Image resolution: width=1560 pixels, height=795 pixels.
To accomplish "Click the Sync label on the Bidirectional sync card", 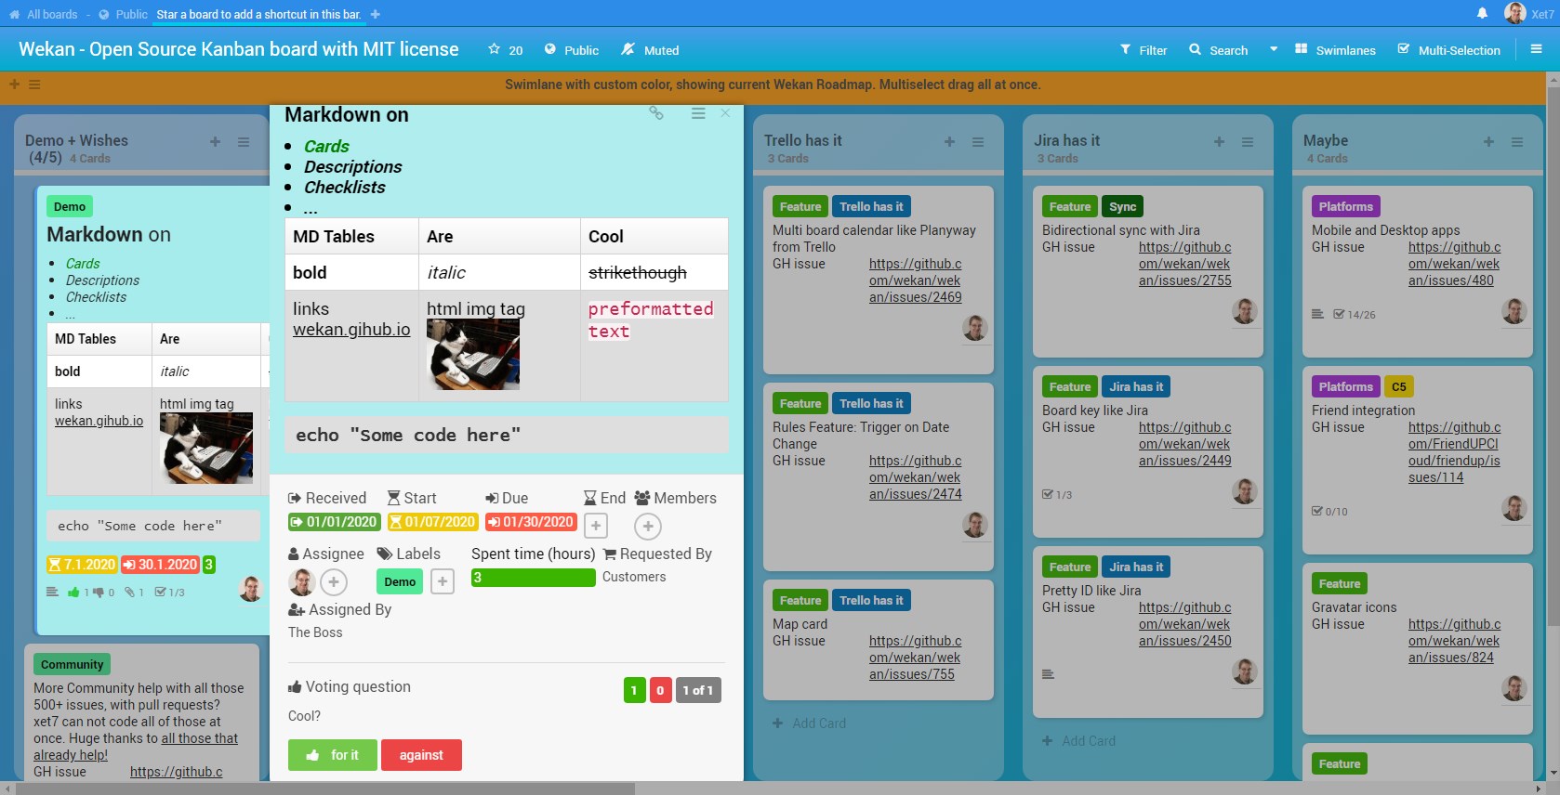I will pyautogui.click(x=1122, y=206).
